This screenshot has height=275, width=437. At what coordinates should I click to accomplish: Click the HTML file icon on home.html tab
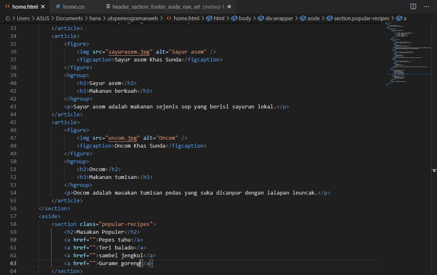[x=7, y=7]
